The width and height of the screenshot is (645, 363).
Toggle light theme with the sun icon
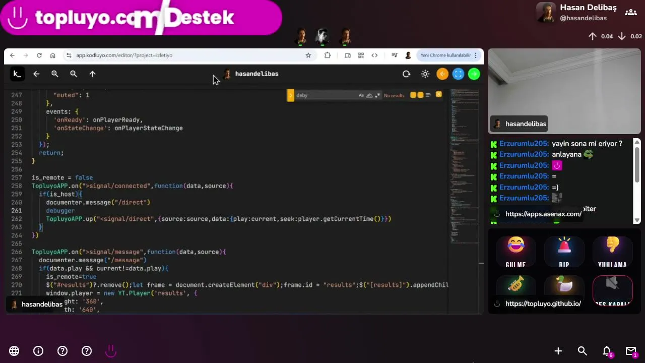(x=425, y=74)
